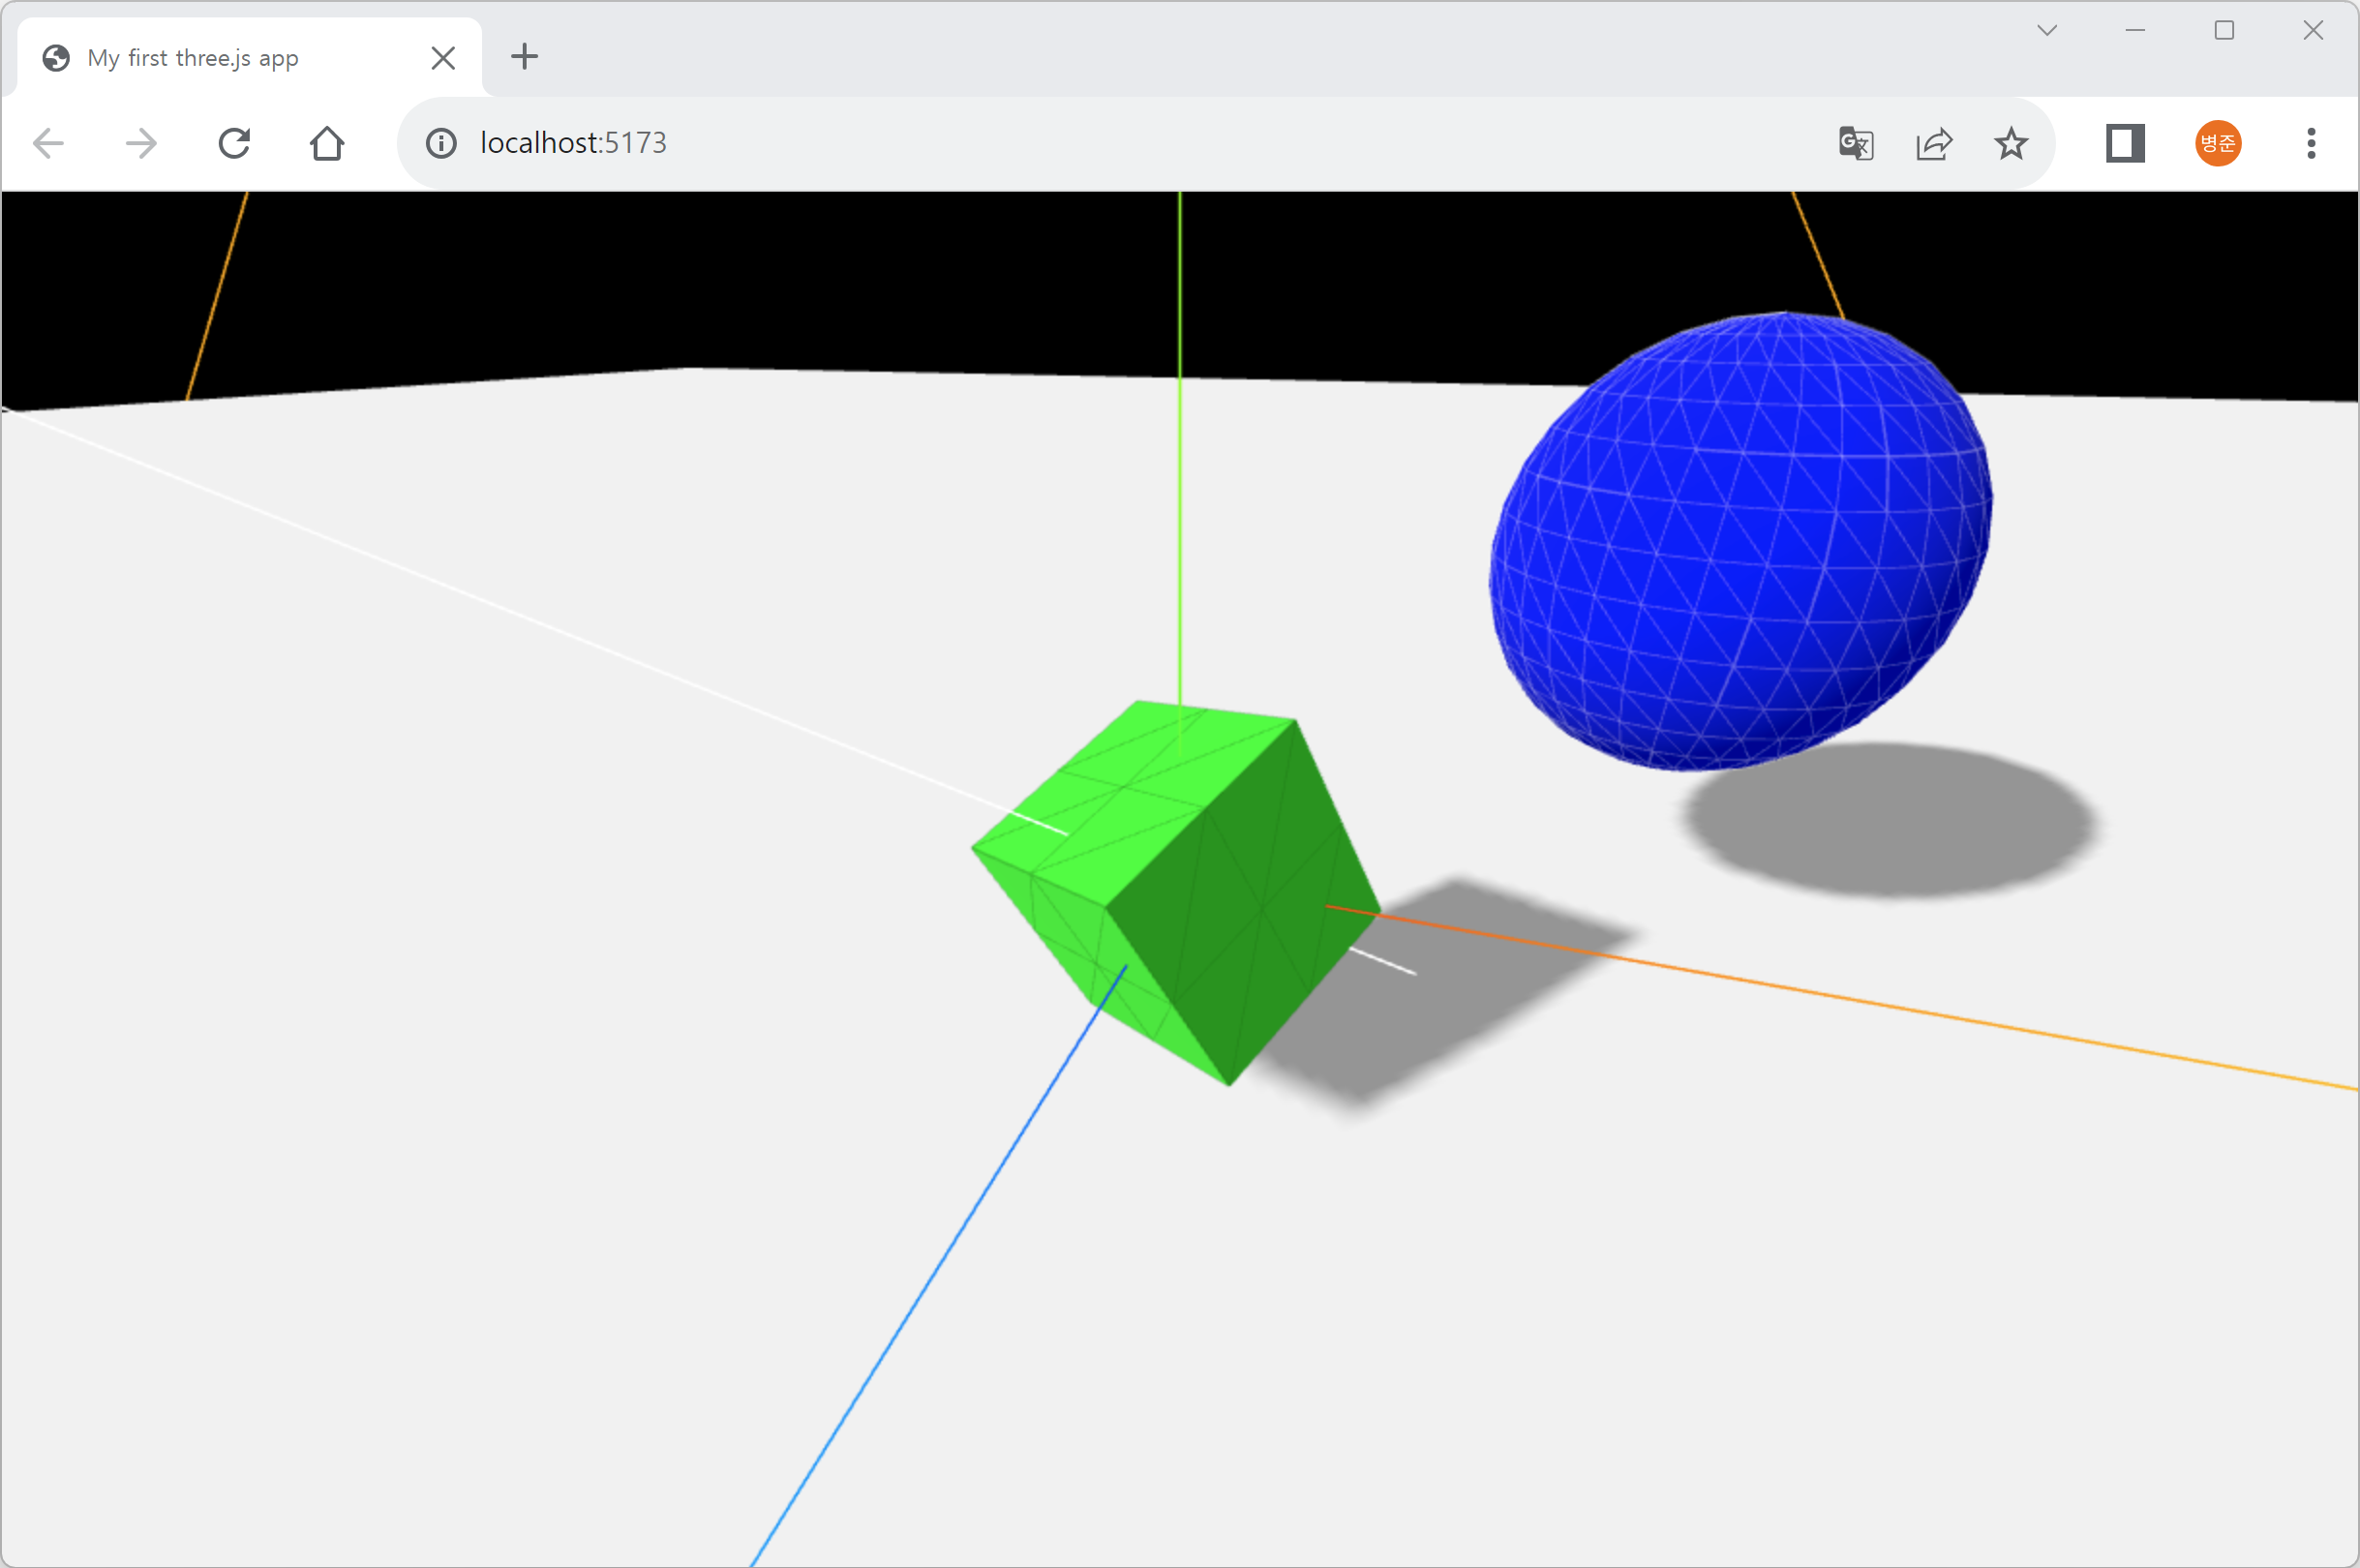Open the orange profile avatar
Image resolution: width=2360 pixels, height=1568 pixels.
pyautogui.click(x=2218, y=144)
